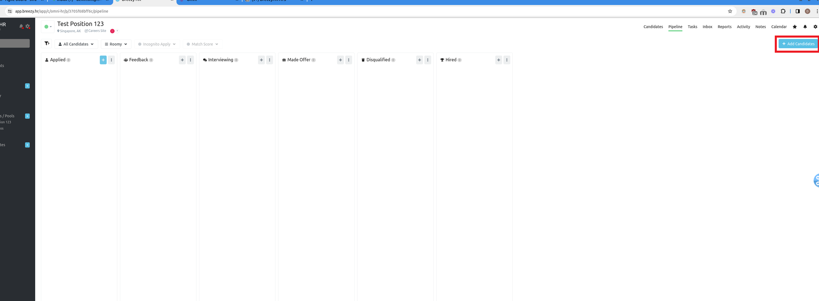Open Reports tab
This screenshot has height=301, width=819.
point(724,27)
